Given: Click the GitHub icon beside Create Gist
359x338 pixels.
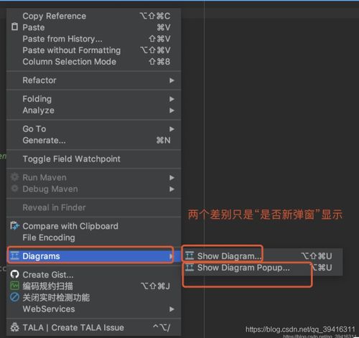Looking at the screenshot, I should (14, 274).
